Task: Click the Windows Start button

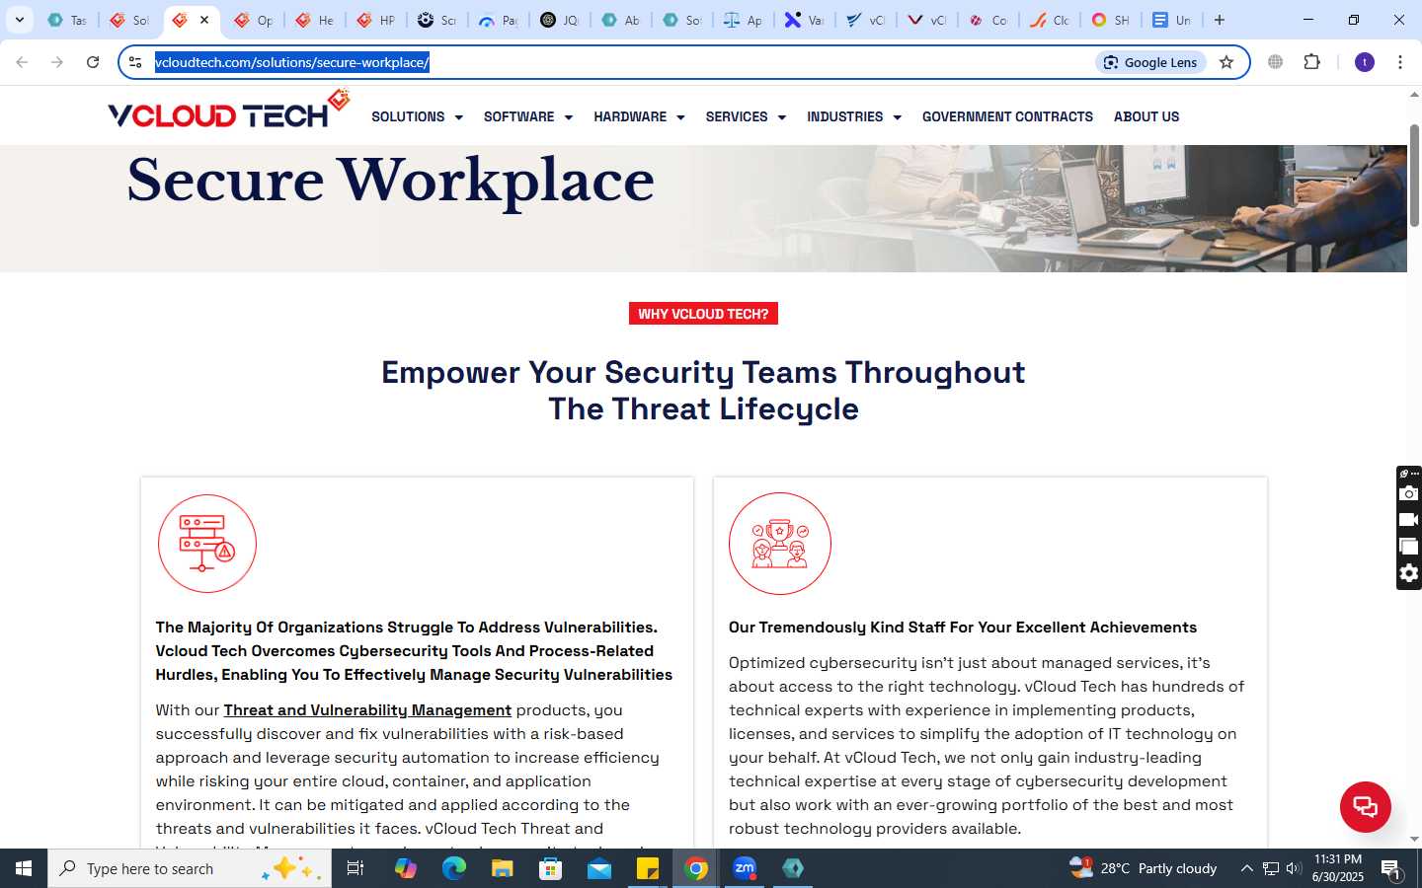Action: click(24, 868)
